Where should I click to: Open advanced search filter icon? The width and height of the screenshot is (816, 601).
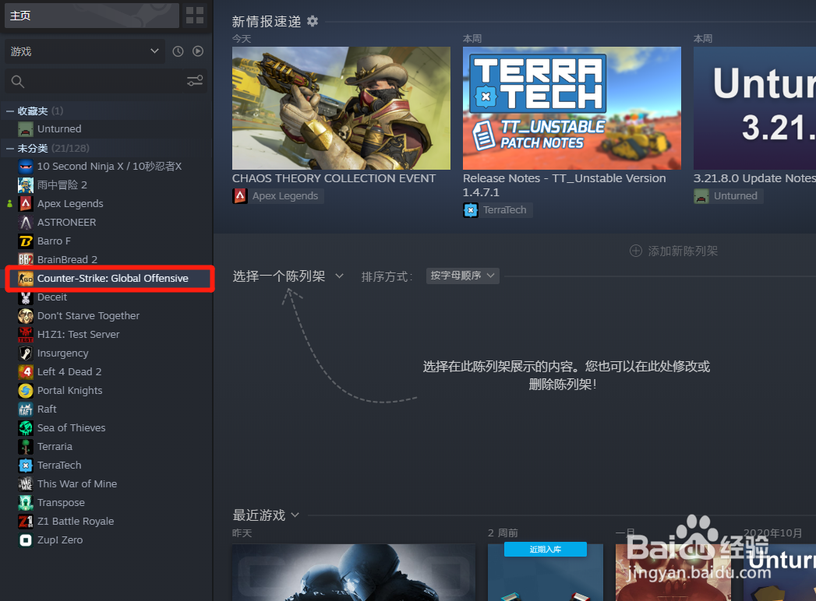195,81
